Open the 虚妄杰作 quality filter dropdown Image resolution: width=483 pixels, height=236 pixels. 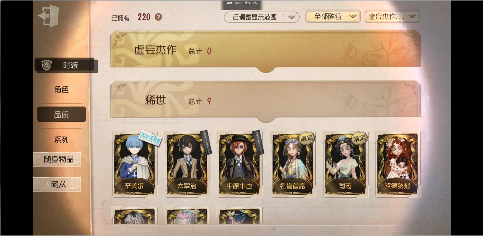pyautogui.click(x=392, y=17)
